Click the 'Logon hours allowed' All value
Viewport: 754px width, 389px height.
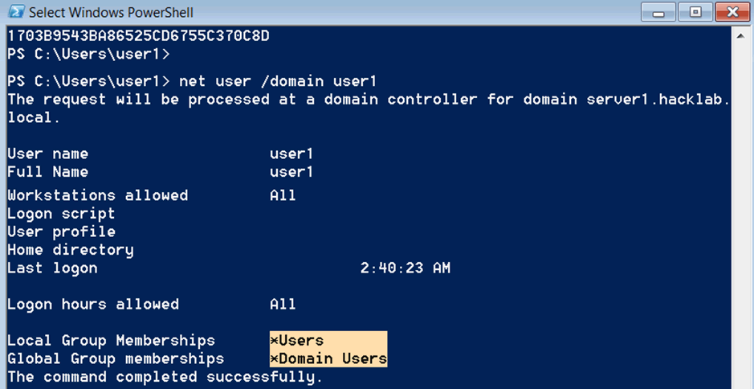pos(283,305)
